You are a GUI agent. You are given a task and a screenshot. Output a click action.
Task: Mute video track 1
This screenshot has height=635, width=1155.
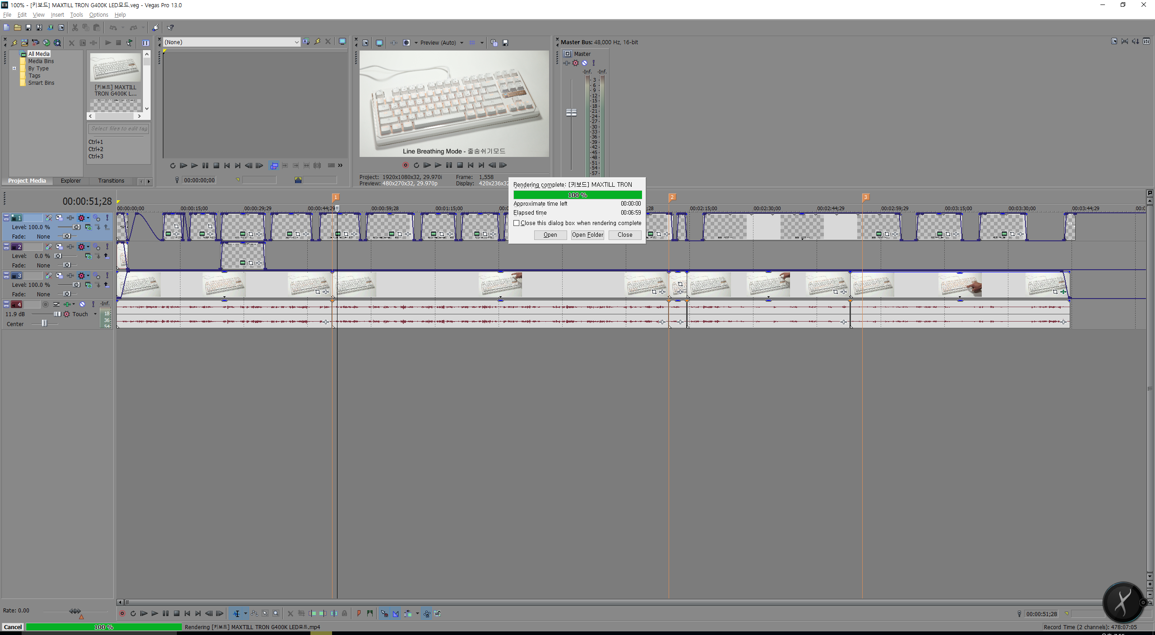pos(97,218)
